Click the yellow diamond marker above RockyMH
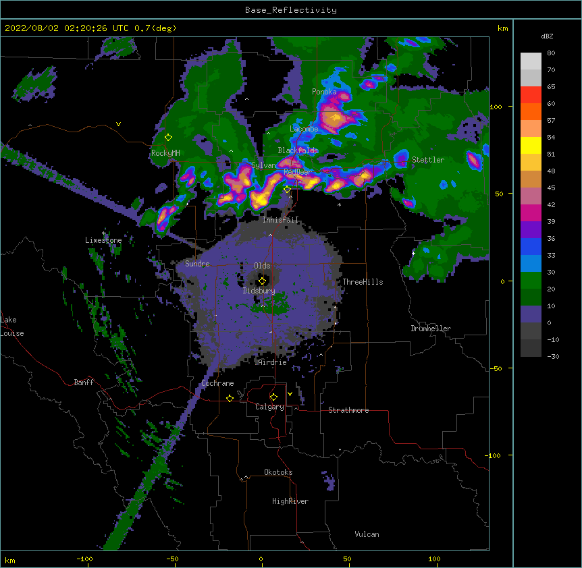 169,138
